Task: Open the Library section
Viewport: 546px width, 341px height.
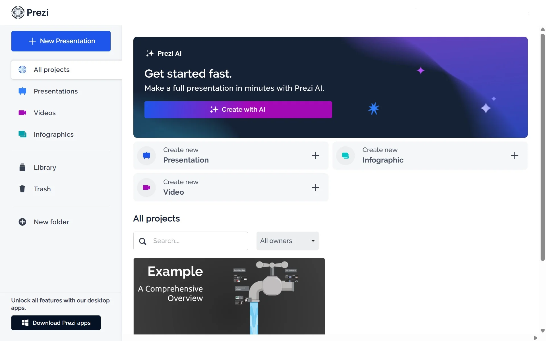Action: 45,167
